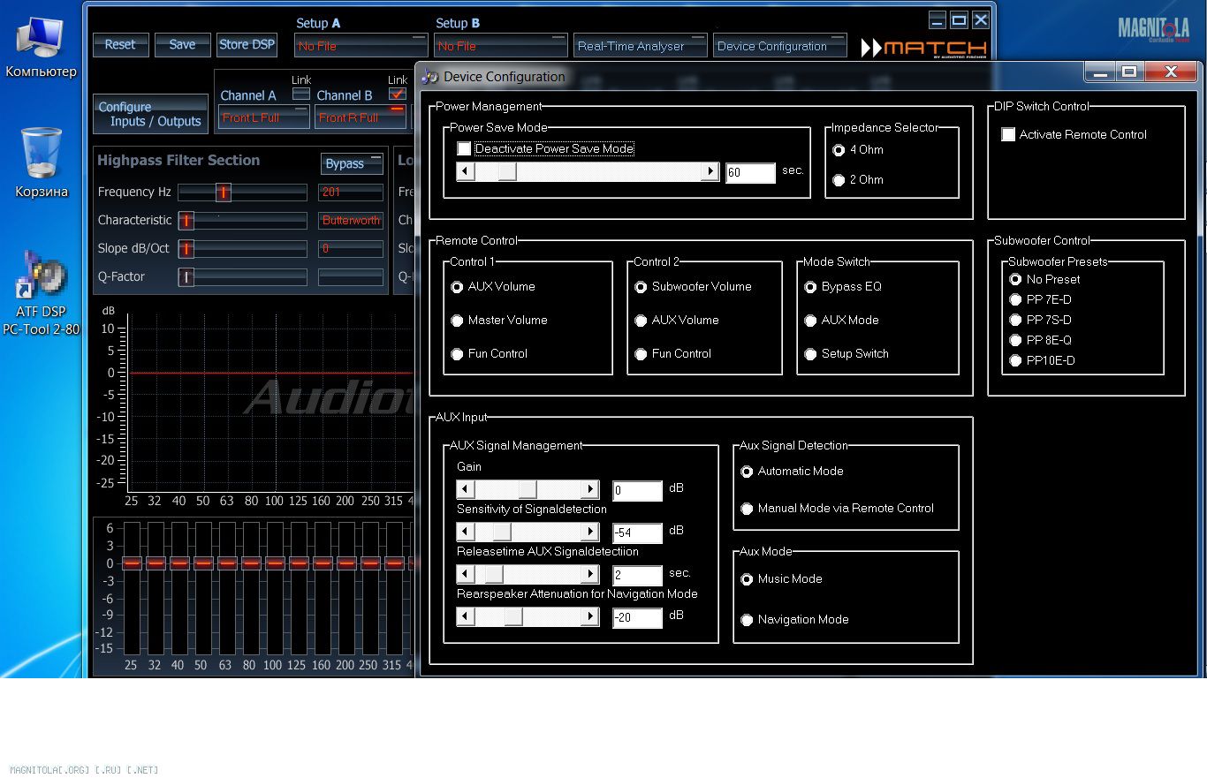Click Rearspeaker Attenuation slider left arrow

[x=466, y=616]
